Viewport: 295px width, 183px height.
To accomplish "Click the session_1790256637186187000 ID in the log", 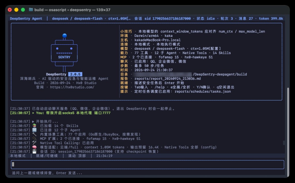I will coord(85,151).
